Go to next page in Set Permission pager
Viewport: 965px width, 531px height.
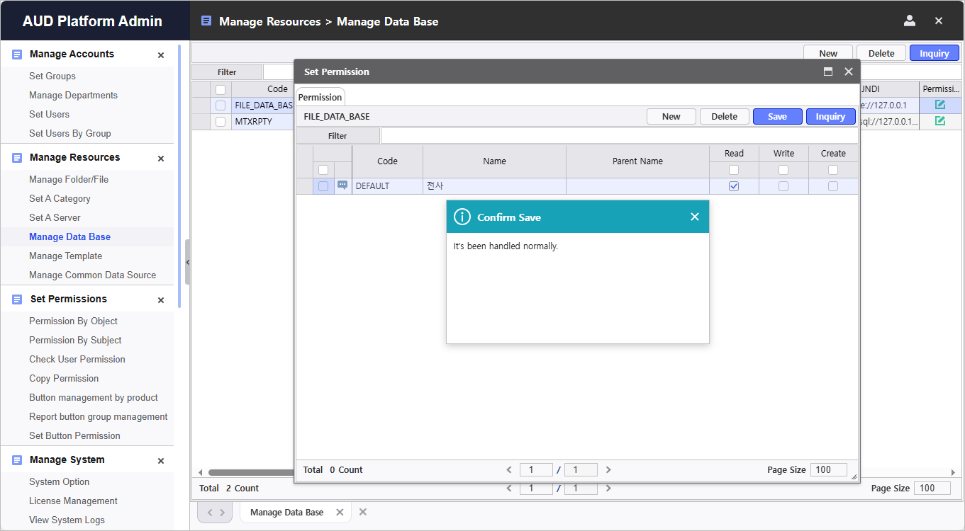[608, 469]
